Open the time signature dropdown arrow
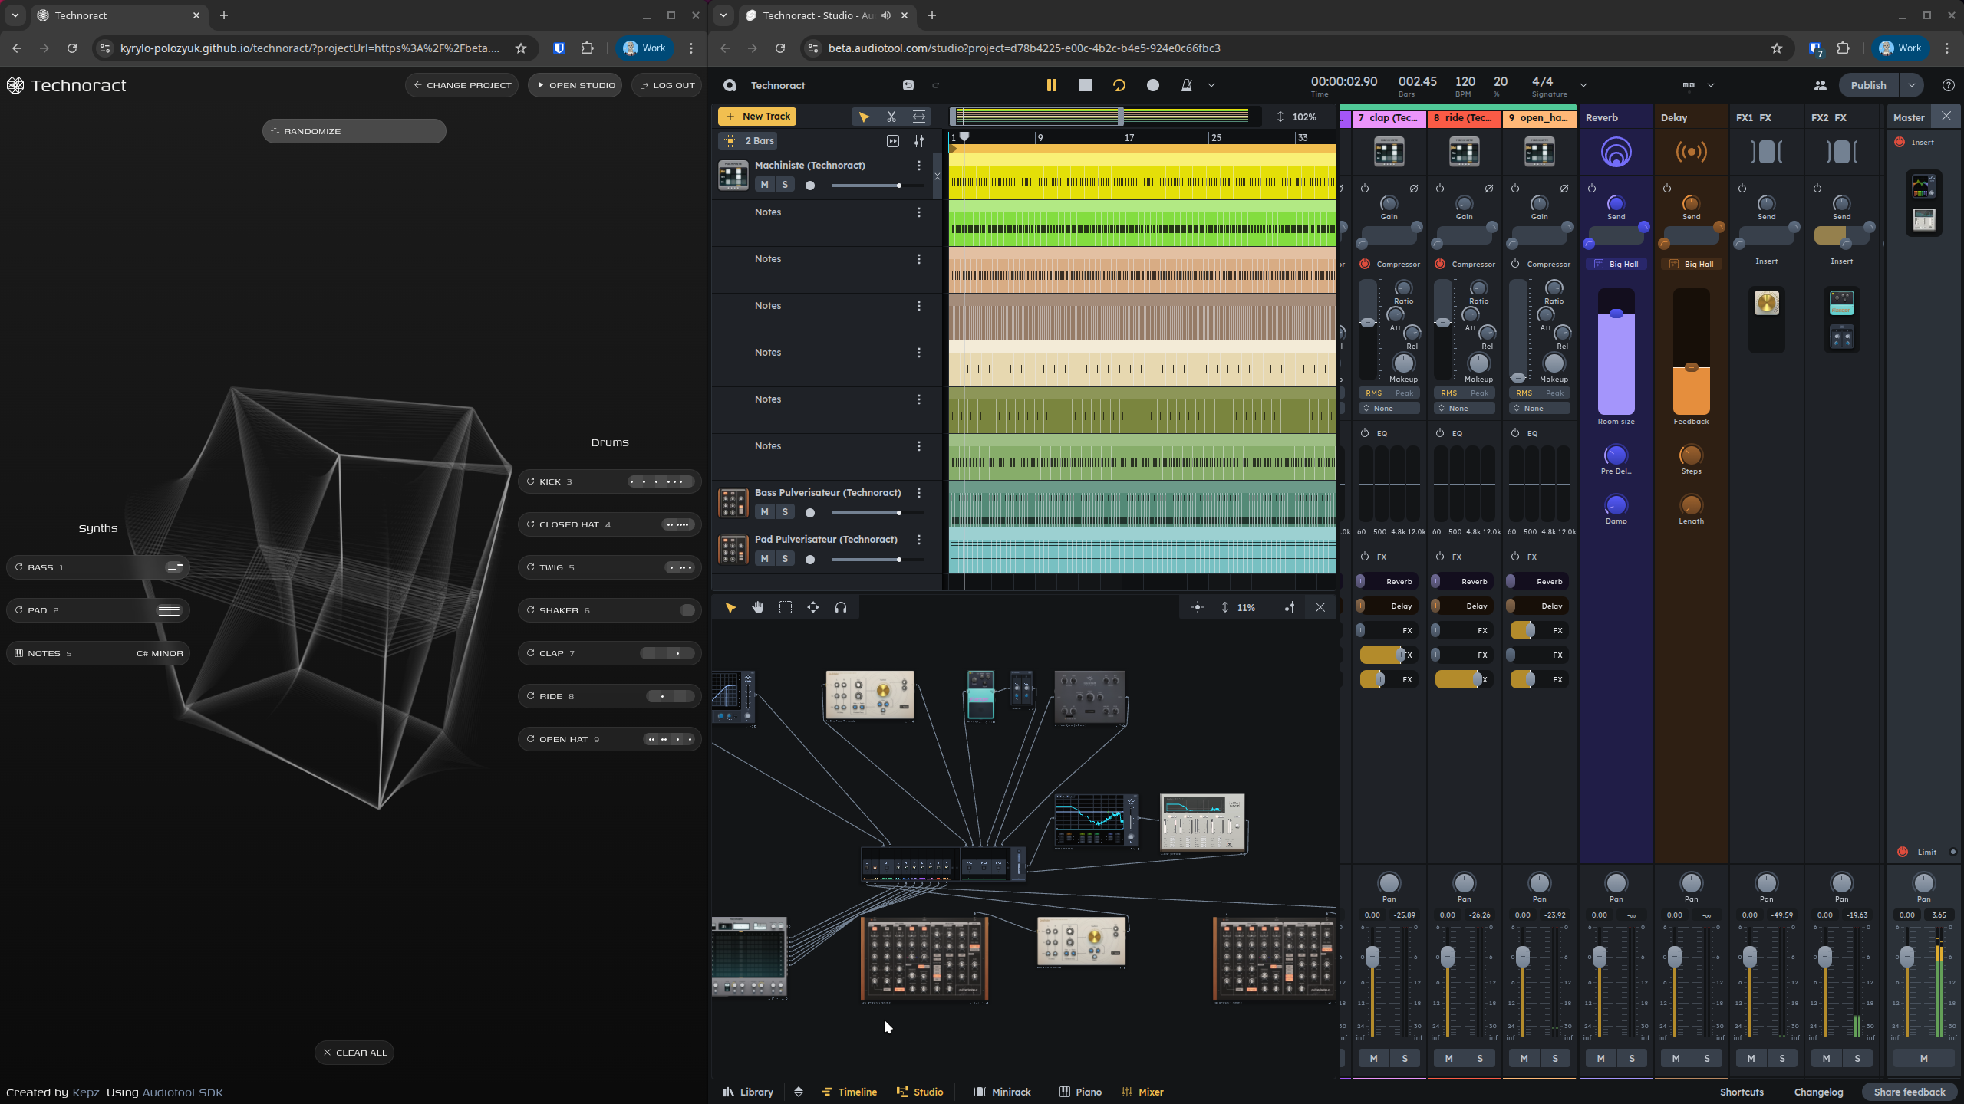 point(1583,85)
